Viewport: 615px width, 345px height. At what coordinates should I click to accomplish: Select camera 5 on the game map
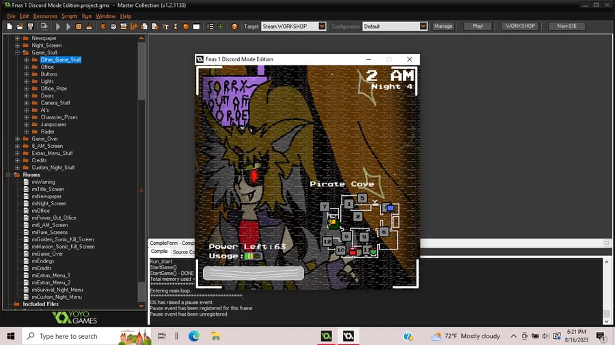pos(362,198)
